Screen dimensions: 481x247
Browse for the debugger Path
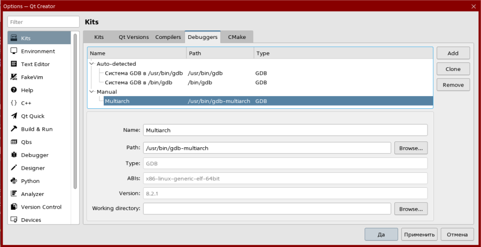(410, 148)
